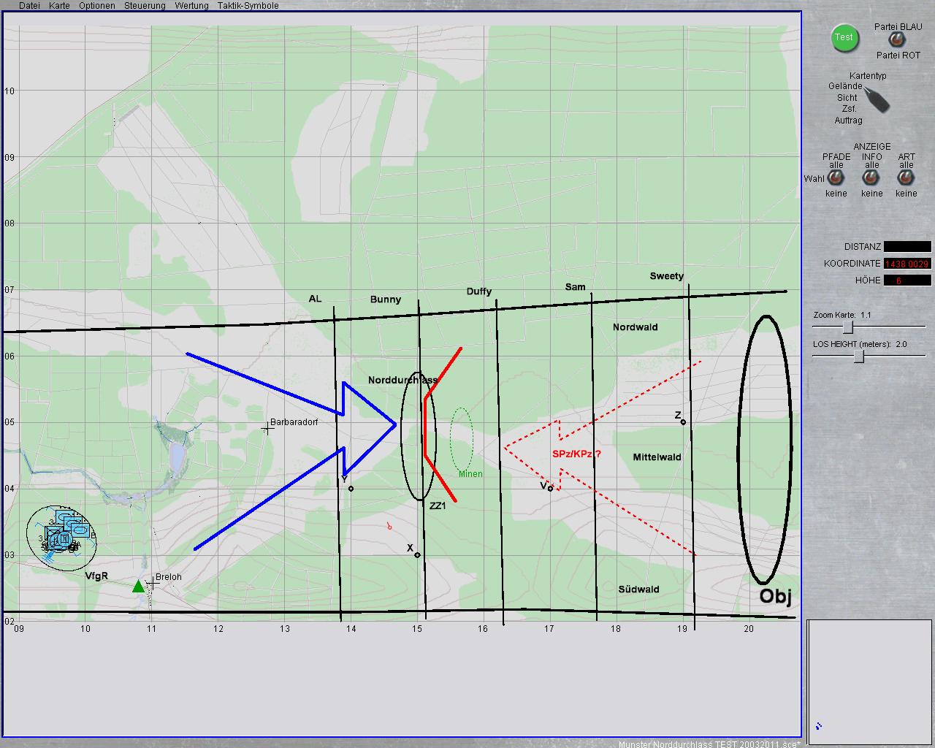
Task: Expand the Wertung menu
Action: 191,6
